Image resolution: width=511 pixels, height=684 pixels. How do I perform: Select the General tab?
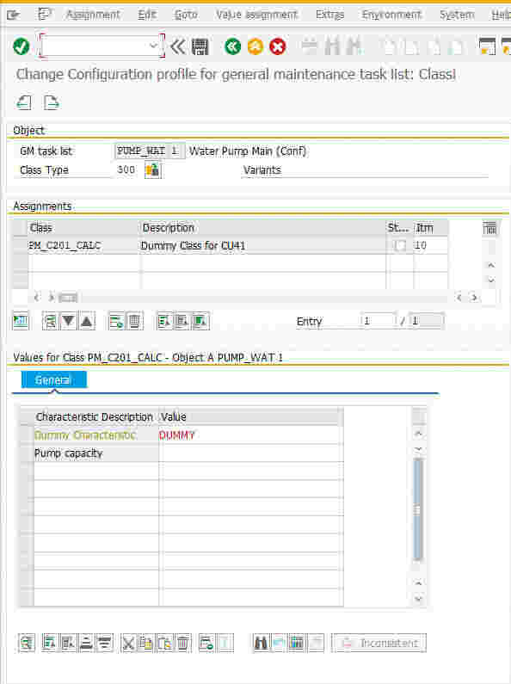point(53,380)
